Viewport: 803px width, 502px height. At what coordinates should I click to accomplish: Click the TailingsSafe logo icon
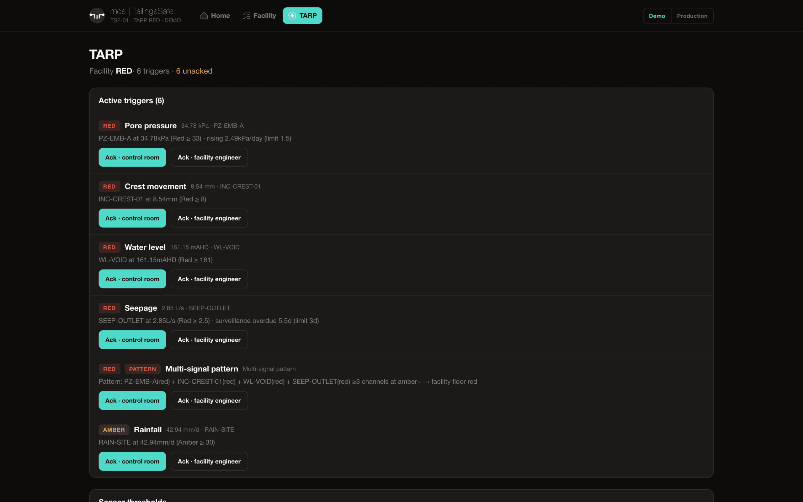click(x=97, y=16)
